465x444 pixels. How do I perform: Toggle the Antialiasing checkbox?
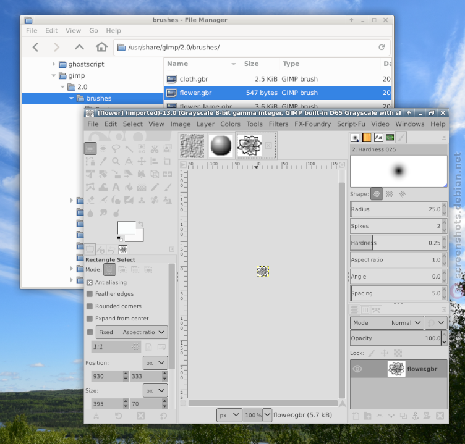90,283
